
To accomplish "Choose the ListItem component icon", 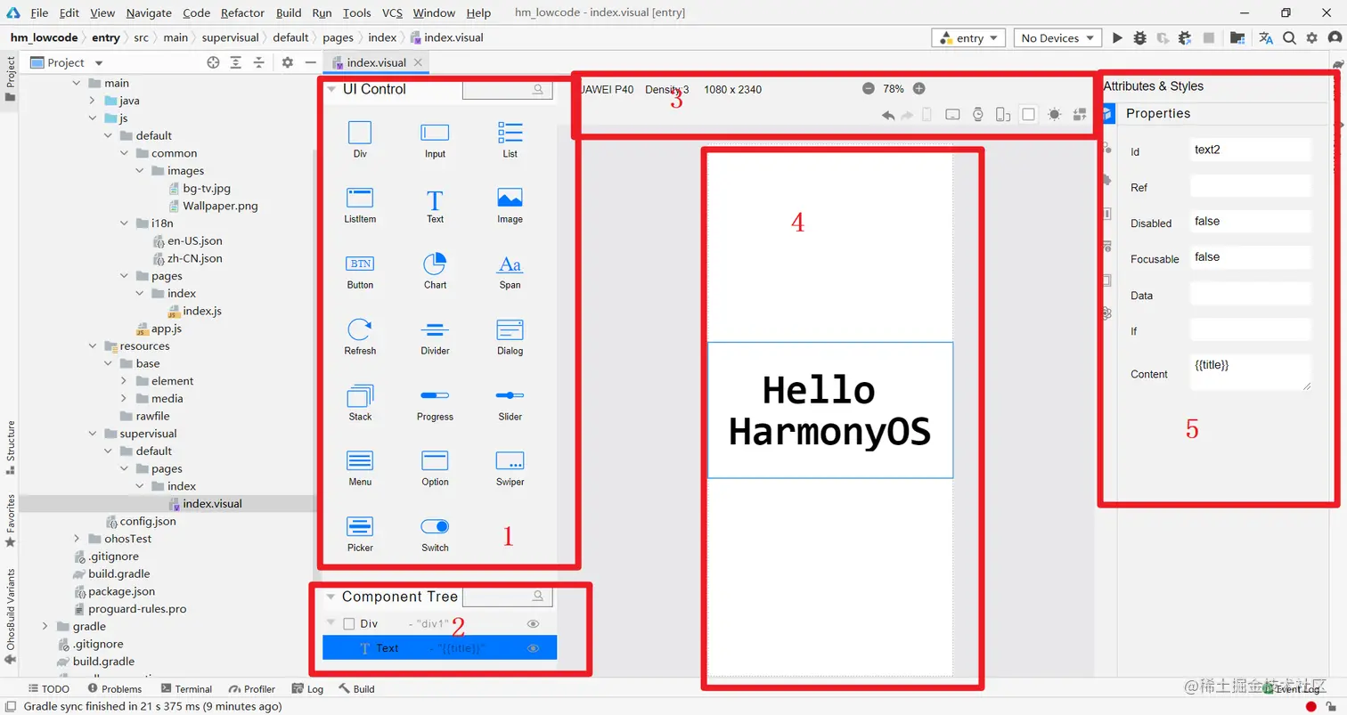I will coord(360,198).
